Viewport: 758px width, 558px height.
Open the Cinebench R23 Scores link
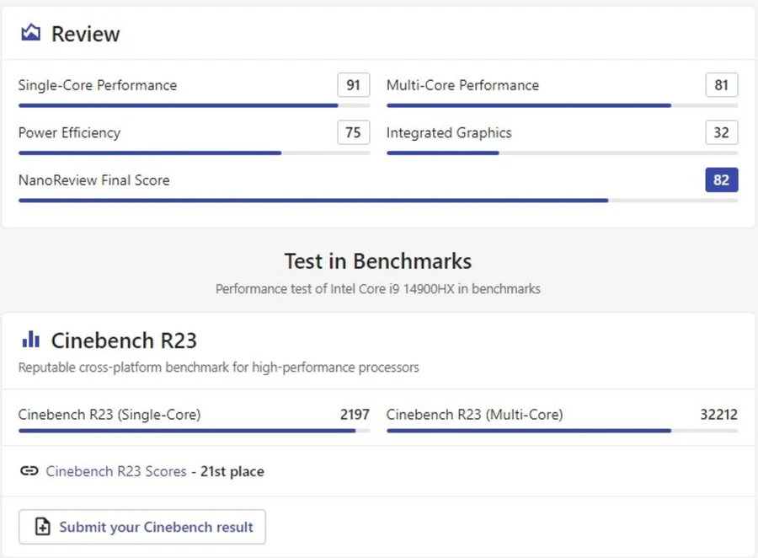click(x=116, y=471)
